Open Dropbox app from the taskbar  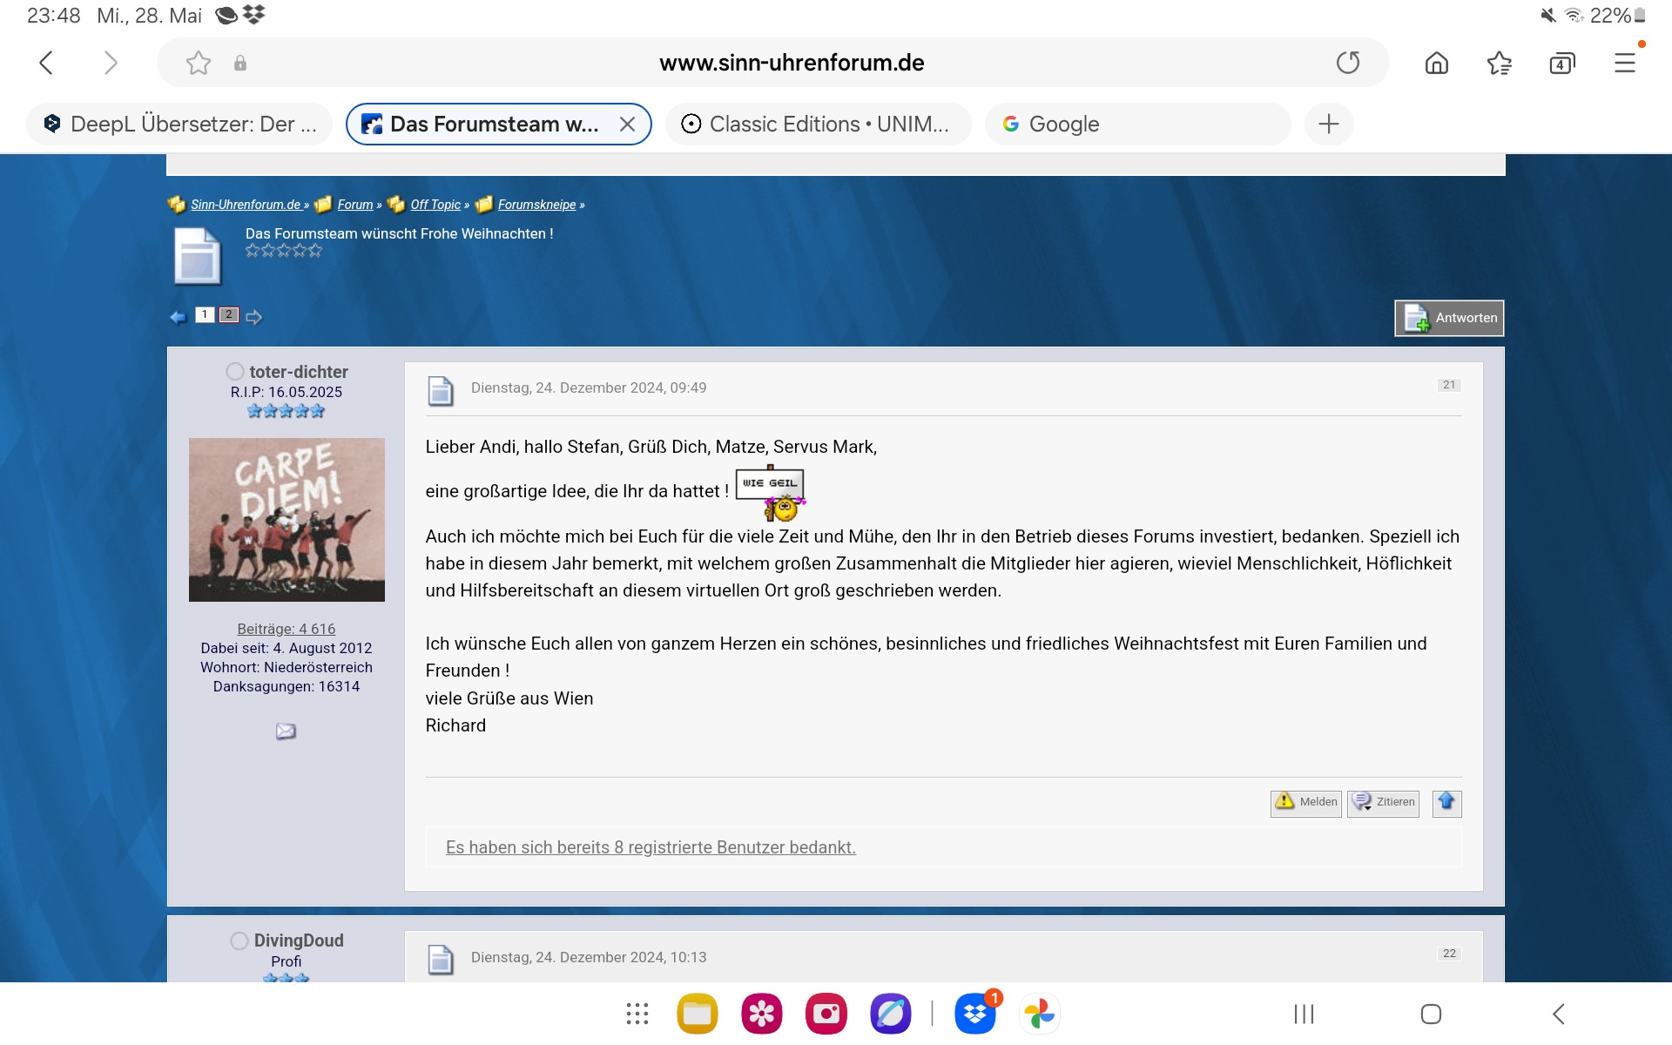coord(974,1014)
